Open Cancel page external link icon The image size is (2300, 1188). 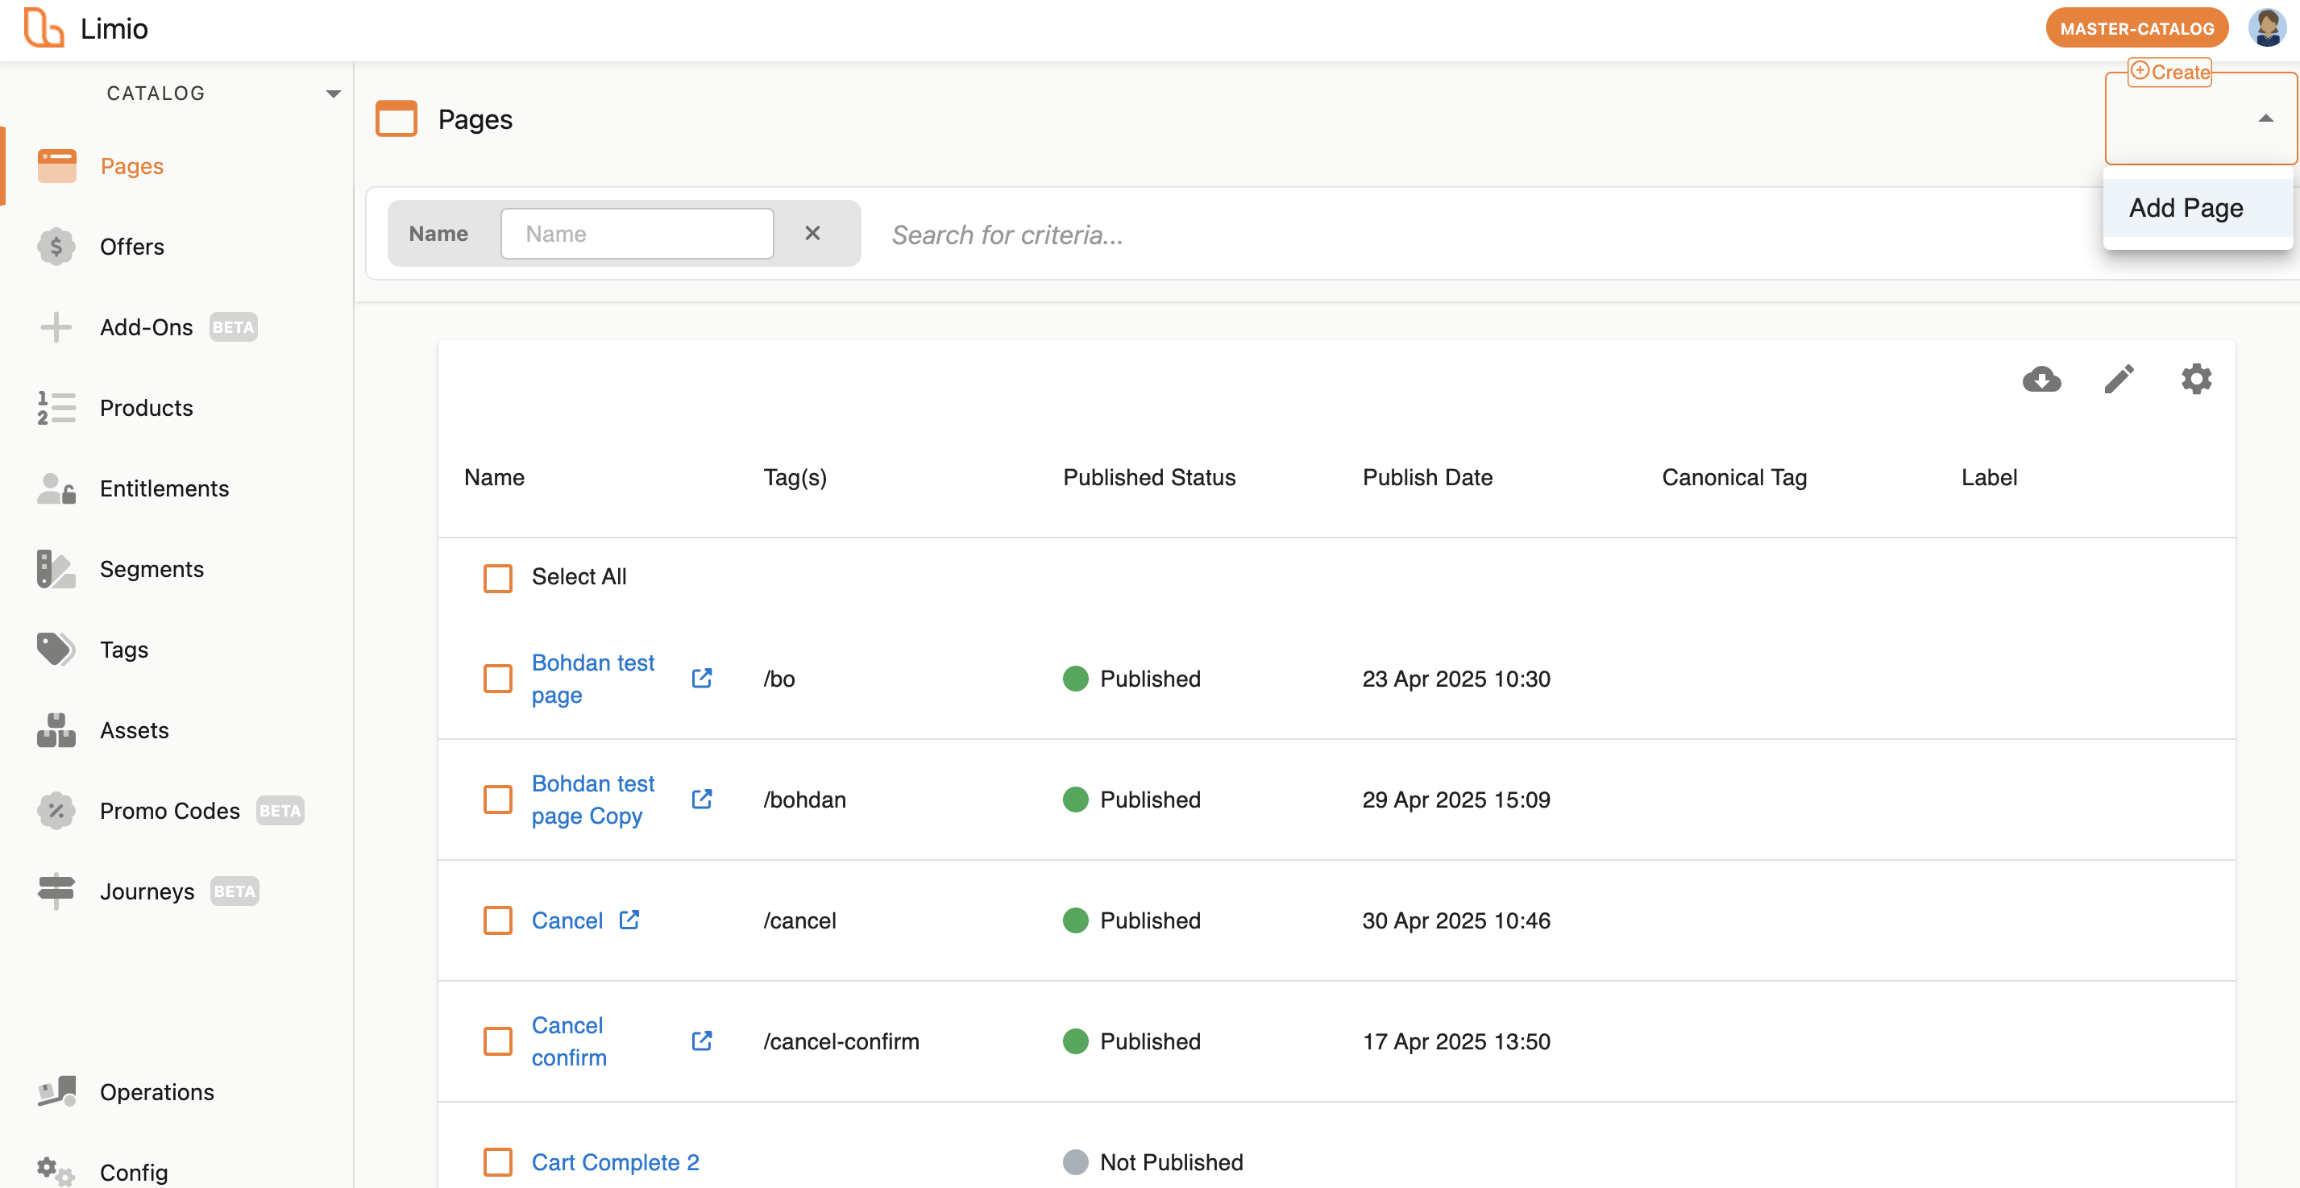[629, 920]
